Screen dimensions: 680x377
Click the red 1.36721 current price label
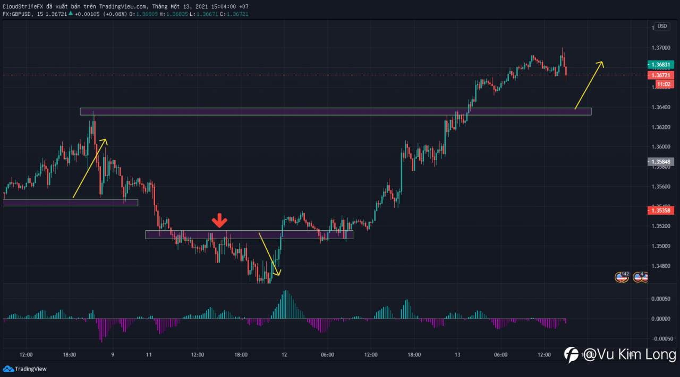coord(660,75)
